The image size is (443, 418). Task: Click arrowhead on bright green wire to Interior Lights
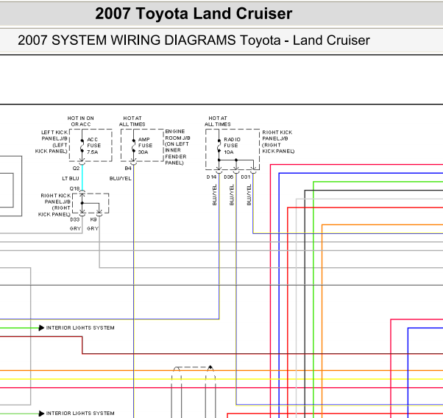pyautogui.click(x=41, y=327)
